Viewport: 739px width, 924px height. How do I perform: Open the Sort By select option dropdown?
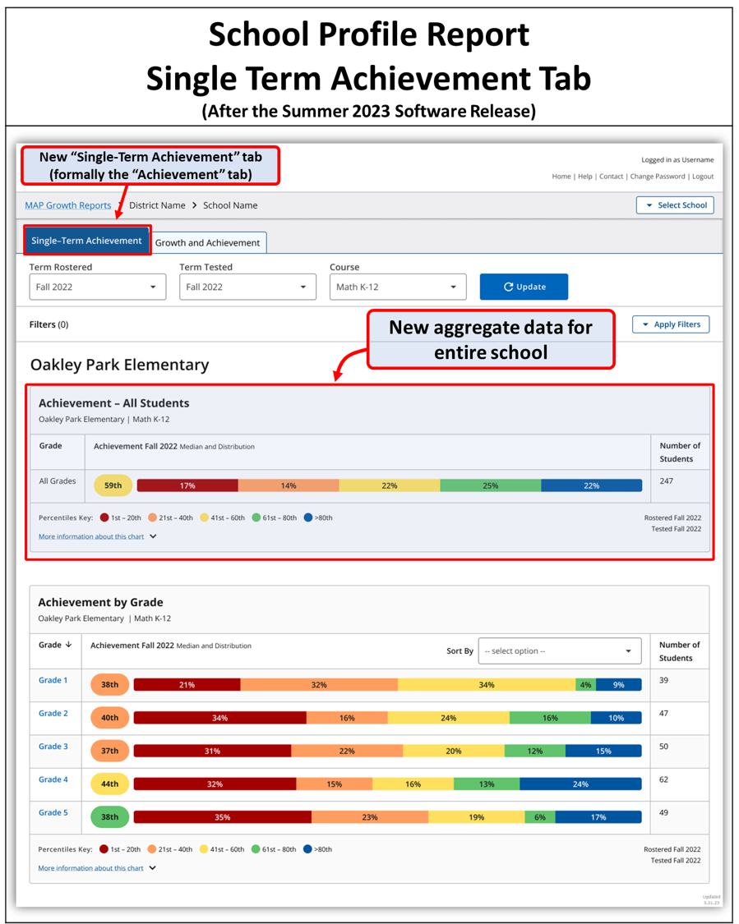(560, 650)
